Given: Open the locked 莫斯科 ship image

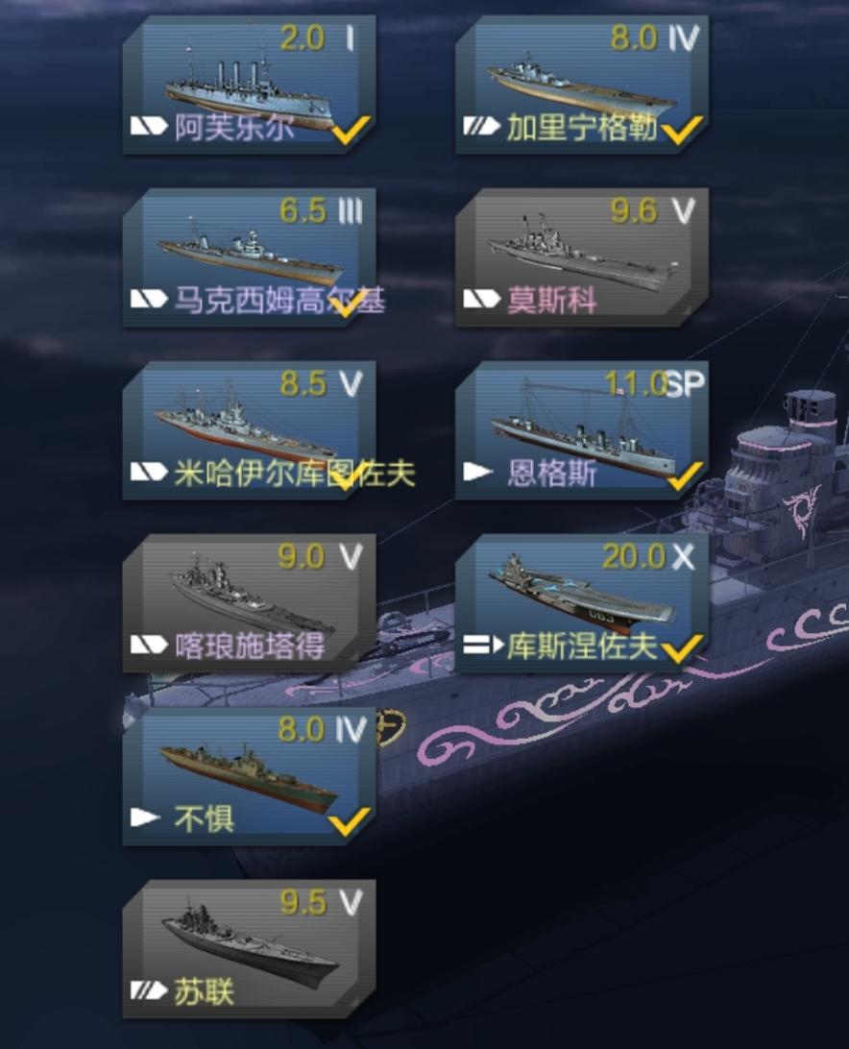Looking at the screenshot, I should (582, 255).
